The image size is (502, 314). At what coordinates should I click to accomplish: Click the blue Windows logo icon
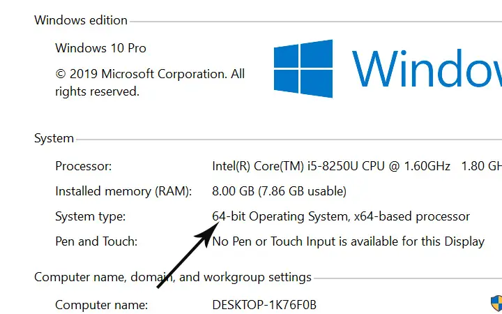tap(303, 68)
